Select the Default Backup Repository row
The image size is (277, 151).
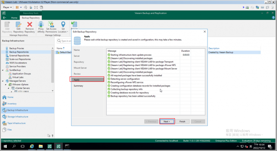point(64,52)
